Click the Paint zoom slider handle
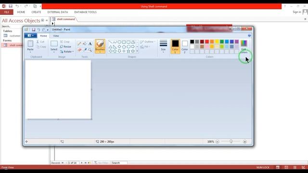Viewport: 308px width, 173px height. (231, 141)
